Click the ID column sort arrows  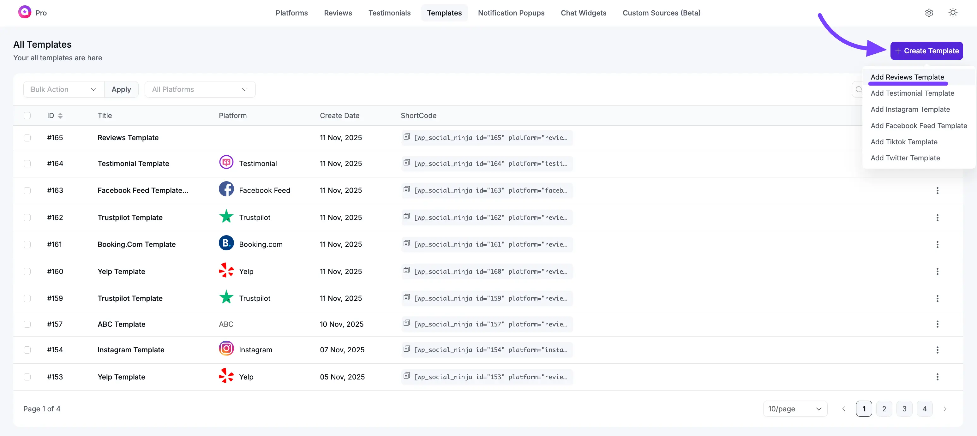[60, 116]
